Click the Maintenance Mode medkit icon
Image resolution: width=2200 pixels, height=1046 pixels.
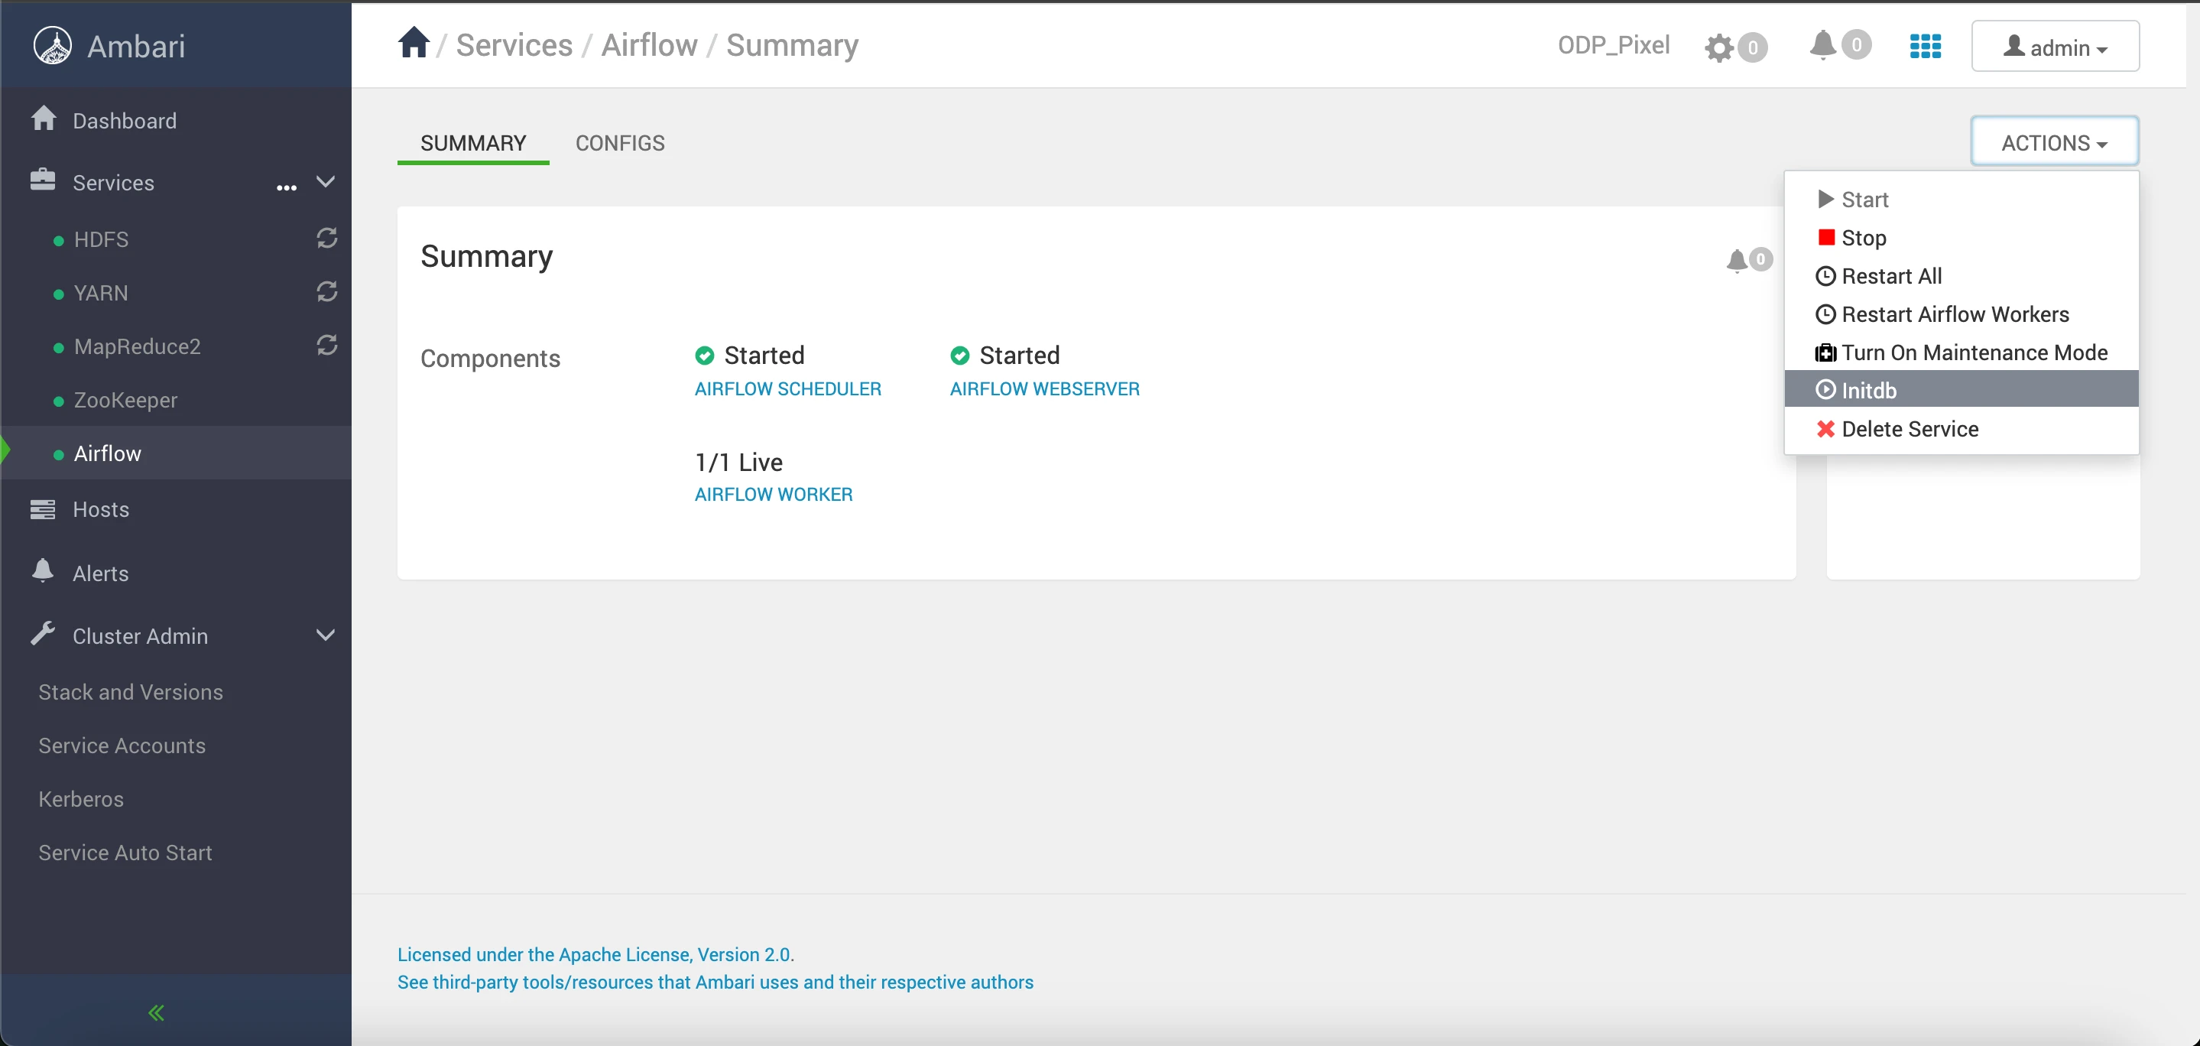(1825, 353)
